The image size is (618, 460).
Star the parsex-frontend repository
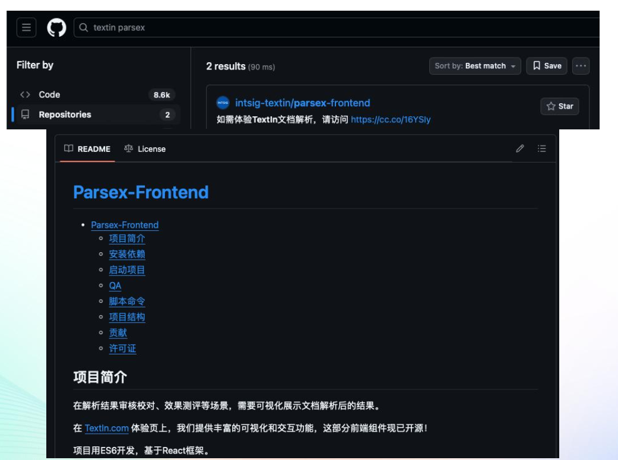point(560,106)
